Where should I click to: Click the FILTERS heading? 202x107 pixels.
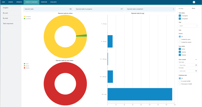181,9
